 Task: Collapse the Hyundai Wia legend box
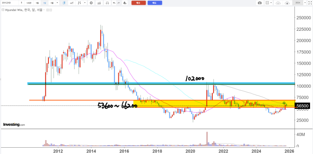click(x=3, y=10)
